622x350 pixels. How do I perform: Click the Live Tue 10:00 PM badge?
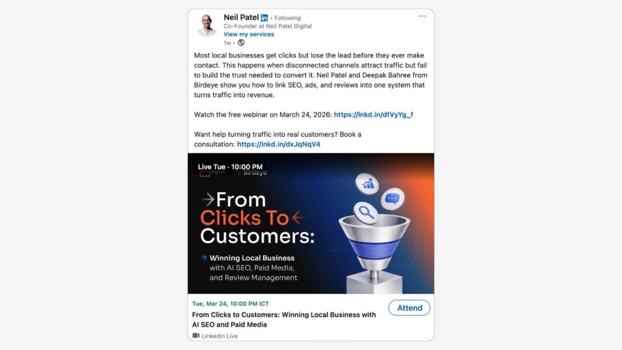pos(230,166)
